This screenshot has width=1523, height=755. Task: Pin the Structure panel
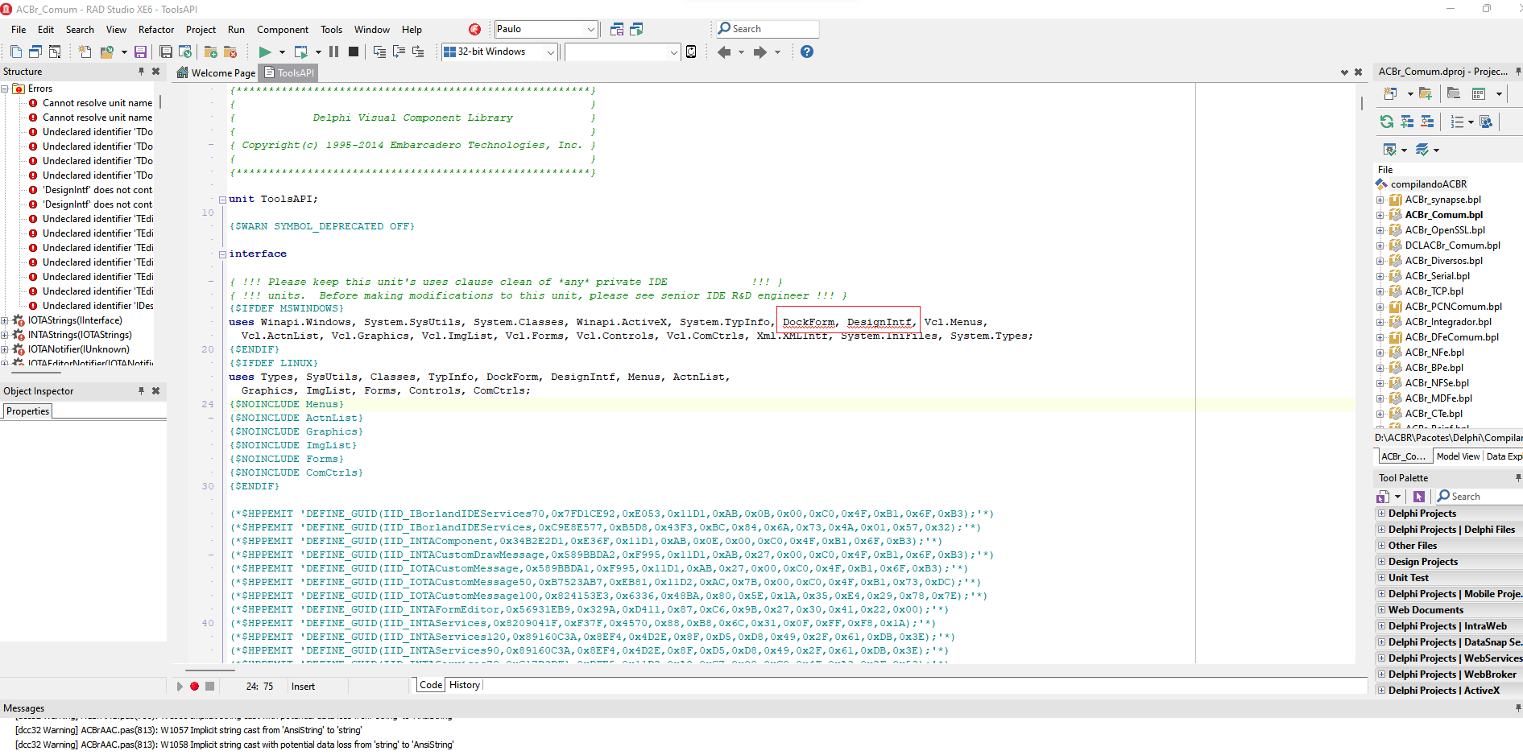142,72
